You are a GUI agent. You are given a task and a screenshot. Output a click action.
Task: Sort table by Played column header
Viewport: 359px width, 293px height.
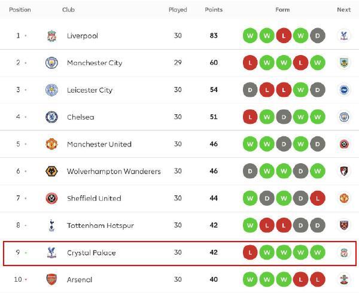178,10
